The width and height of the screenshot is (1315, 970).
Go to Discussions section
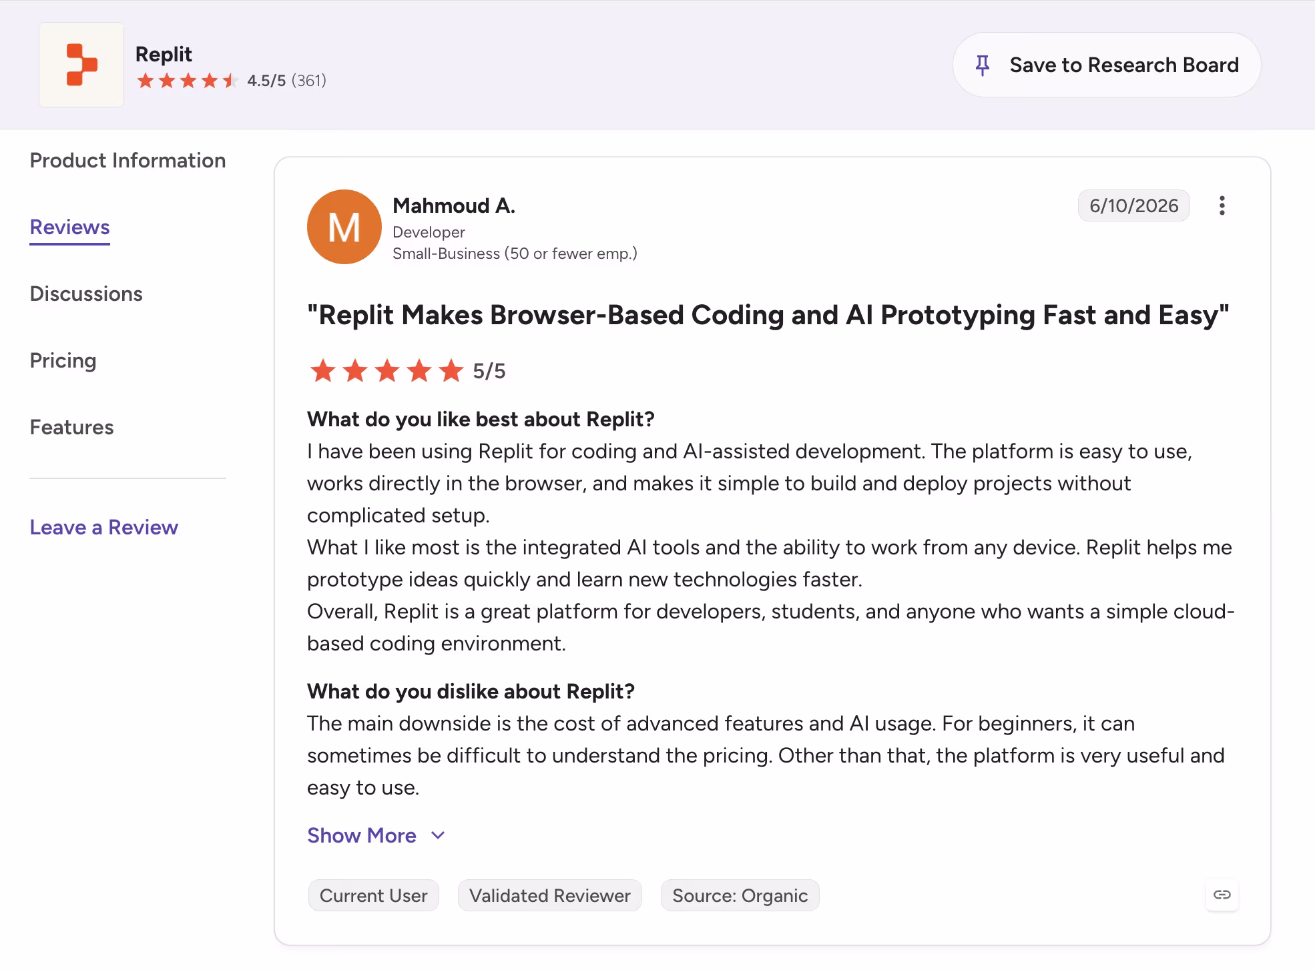click(x=86, y=294)
